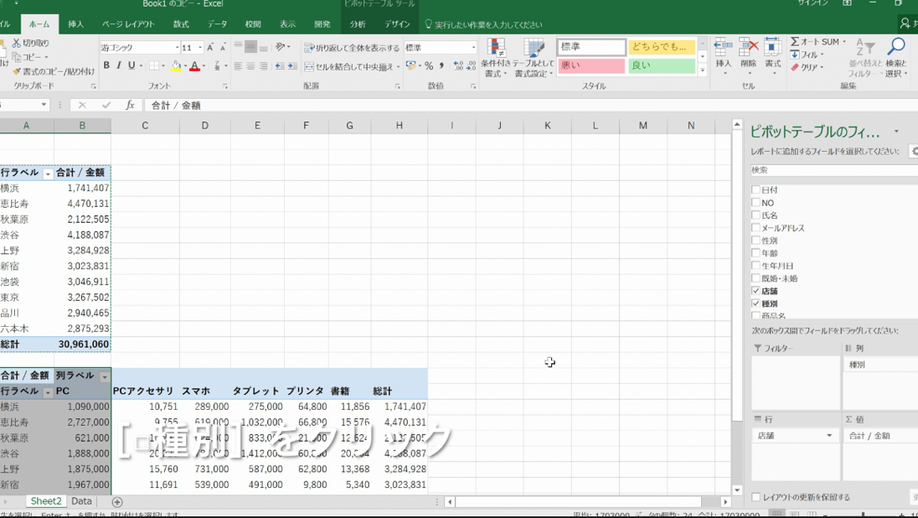This screenshot has width=918, height=518.
Task: Click the AutoSum (オートSUM) sigma icon
Action: tap(795, 42)
